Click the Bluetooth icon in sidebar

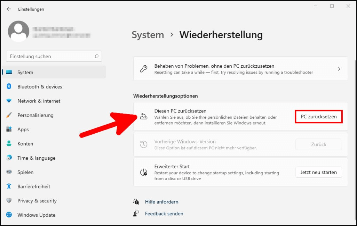(9, 86)
